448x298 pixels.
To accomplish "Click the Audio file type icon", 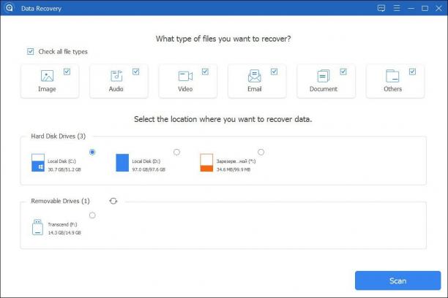I will click(x=116, y=76).
